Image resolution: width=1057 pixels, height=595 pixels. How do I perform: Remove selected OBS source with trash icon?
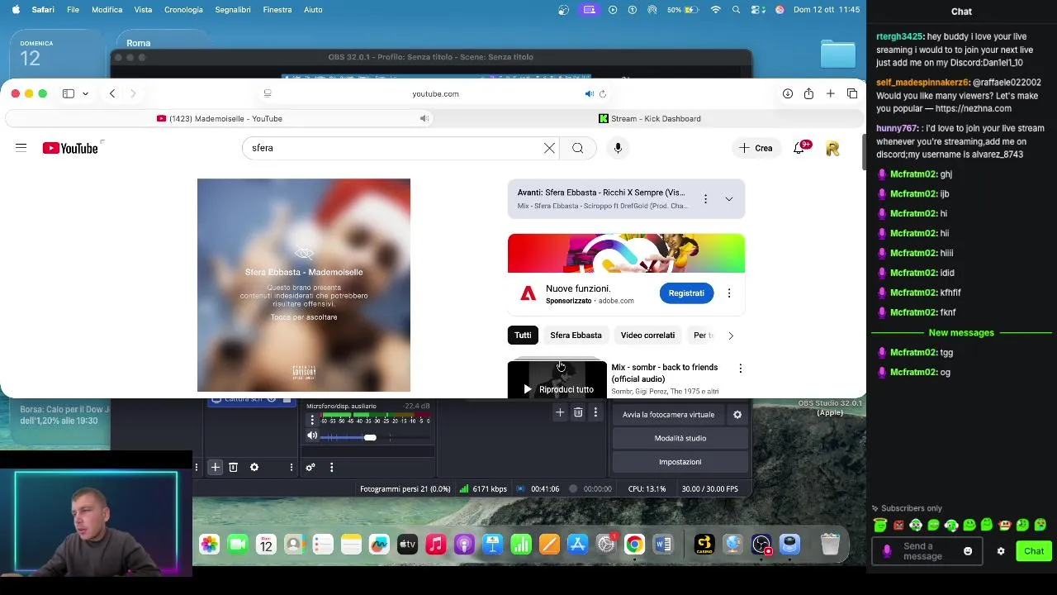click(234, 468)
